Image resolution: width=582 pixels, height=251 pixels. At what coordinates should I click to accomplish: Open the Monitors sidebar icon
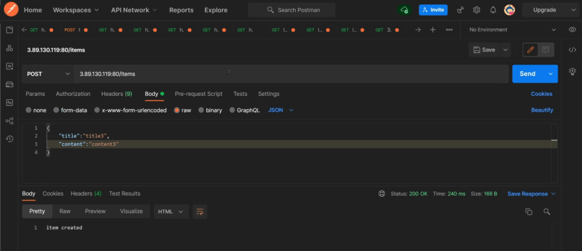[9, 102]
